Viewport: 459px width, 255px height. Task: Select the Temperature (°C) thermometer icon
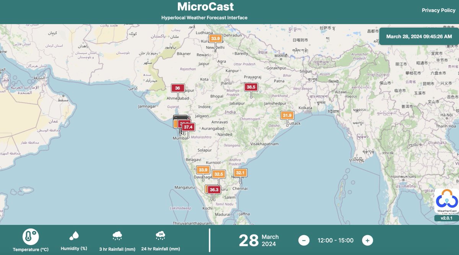pos(31,237)
